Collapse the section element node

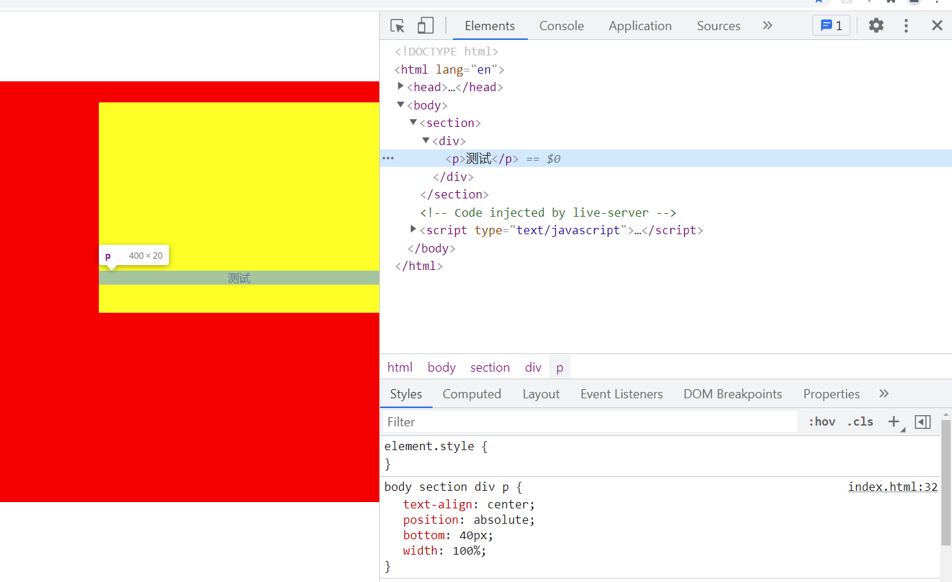pyautogui.click(x=414, y=122)
